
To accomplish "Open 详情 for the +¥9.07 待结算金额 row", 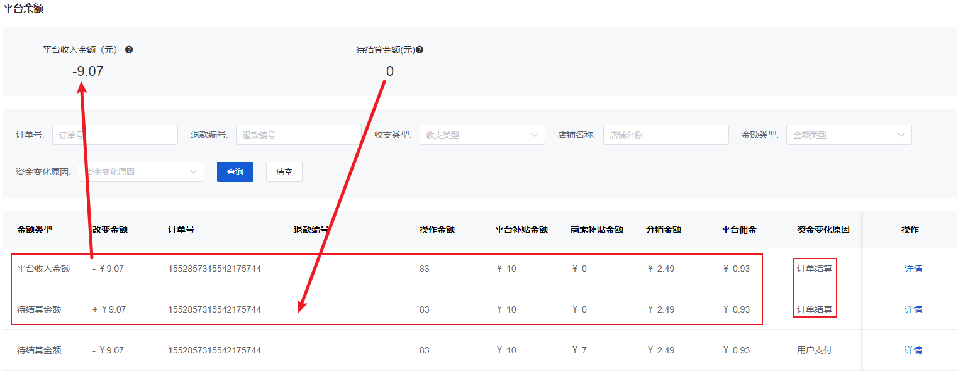I will [913, 309].
